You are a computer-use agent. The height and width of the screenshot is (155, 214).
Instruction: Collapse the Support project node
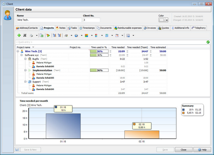25,82
